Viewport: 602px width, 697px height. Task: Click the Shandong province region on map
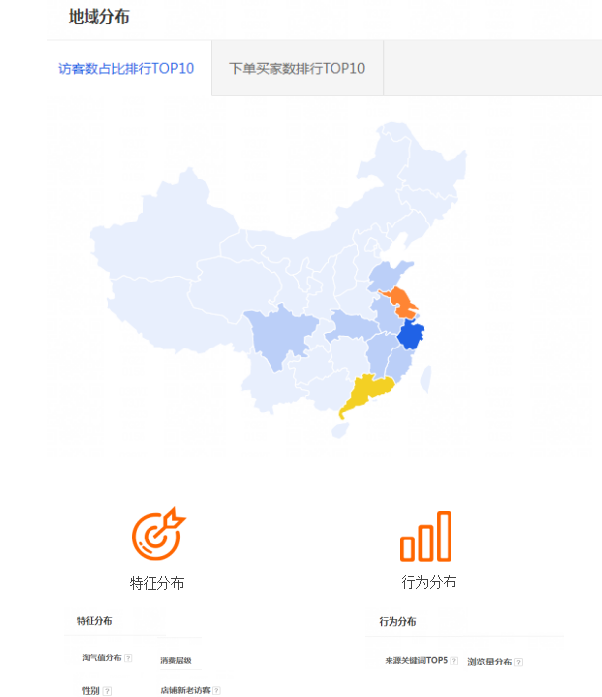[x=393, y=276]
